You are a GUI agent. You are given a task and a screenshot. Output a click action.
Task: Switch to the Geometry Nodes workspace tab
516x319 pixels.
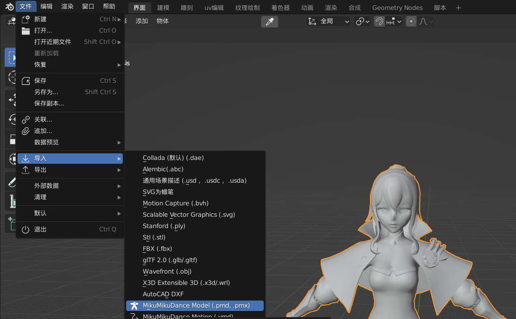click(x=397, y=8)
